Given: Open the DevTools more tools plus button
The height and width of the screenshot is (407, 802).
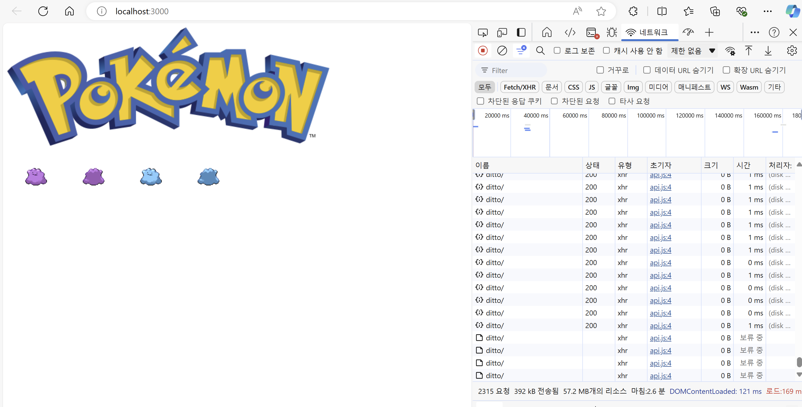Looking at the screenshot, I should pyautogui.click(x=709, y=32).
